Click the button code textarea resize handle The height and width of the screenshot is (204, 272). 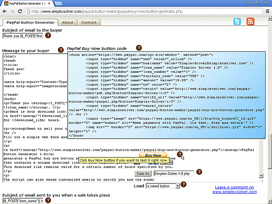(264, 137)
